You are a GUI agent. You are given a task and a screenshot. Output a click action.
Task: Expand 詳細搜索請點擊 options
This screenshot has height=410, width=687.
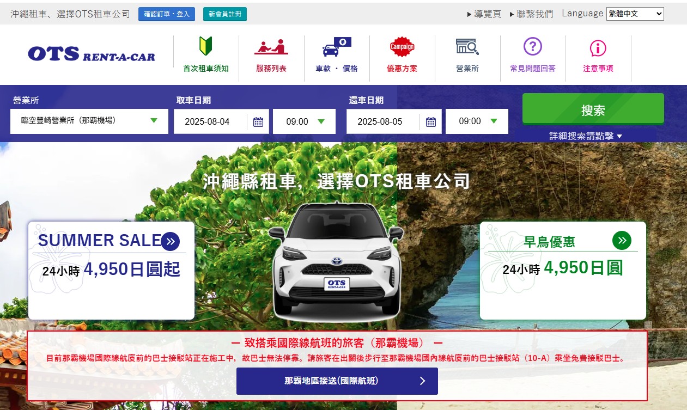(586, 136)
